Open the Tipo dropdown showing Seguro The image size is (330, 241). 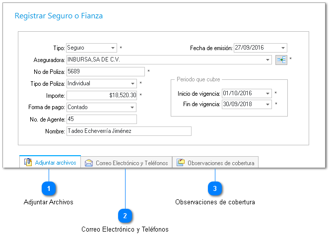tap(113, 48)
